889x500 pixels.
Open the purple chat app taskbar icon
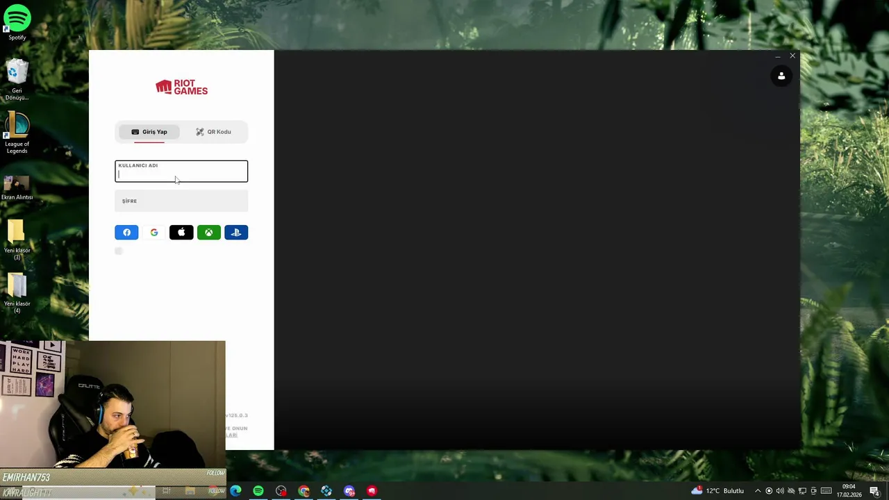(349, 491)
